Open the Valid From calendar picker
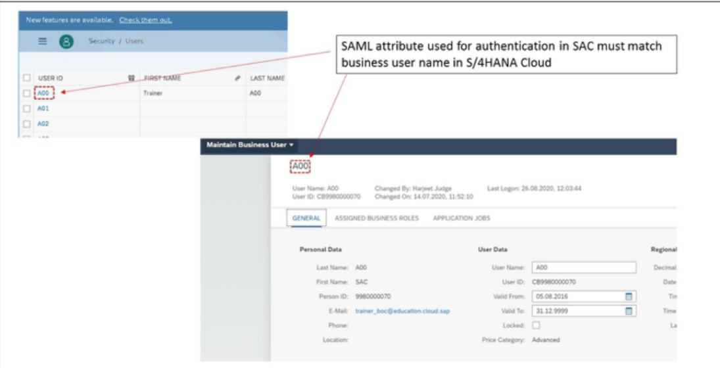This screenshot has width=720, height=368. (x=628, y=296)
